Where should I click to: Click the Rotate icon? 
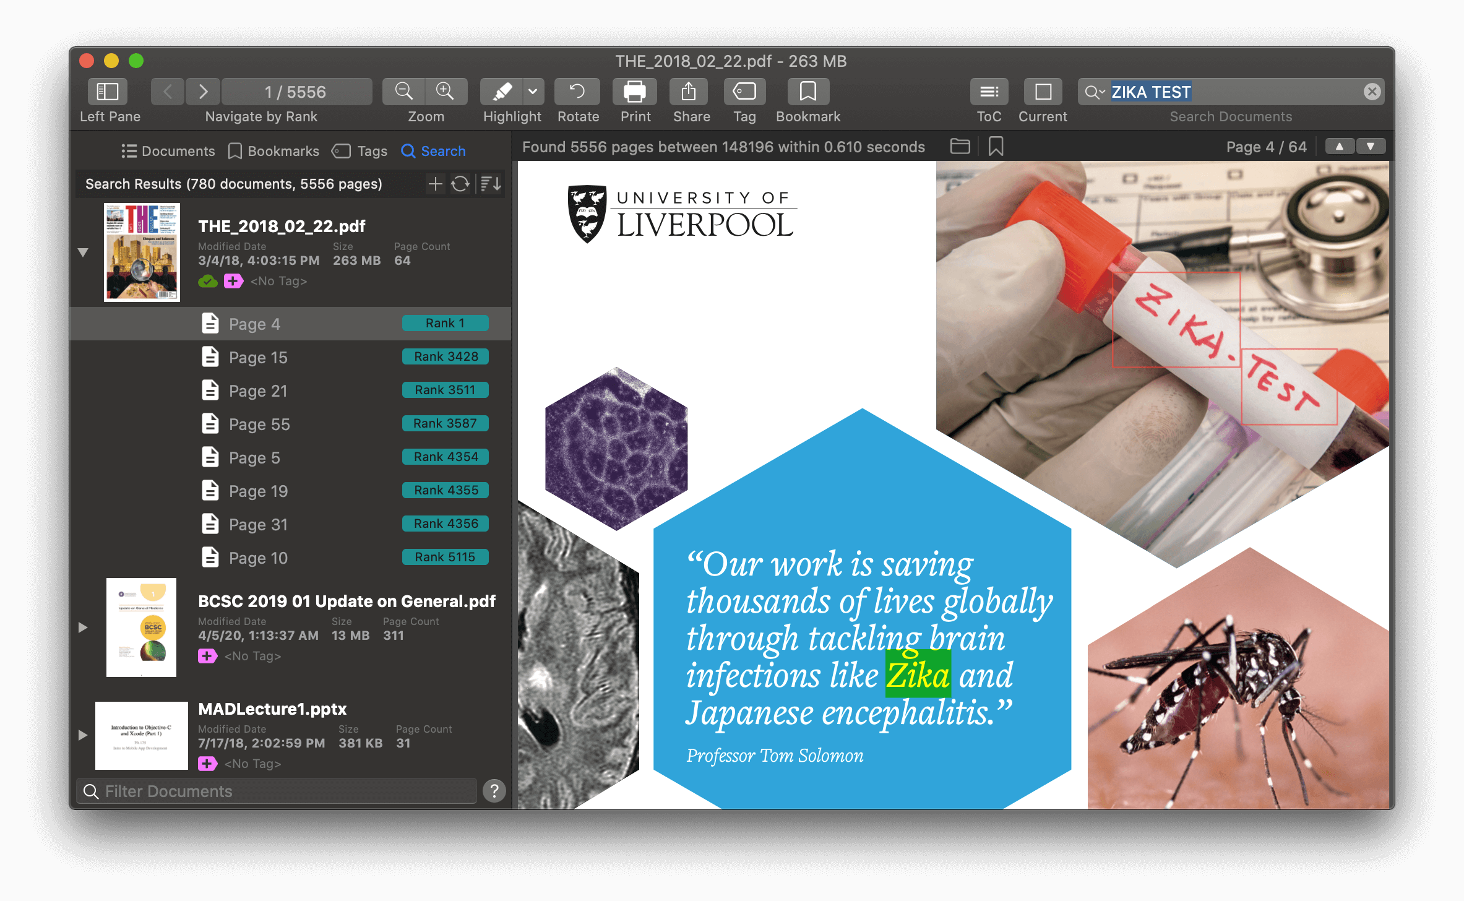click(577, 91)
